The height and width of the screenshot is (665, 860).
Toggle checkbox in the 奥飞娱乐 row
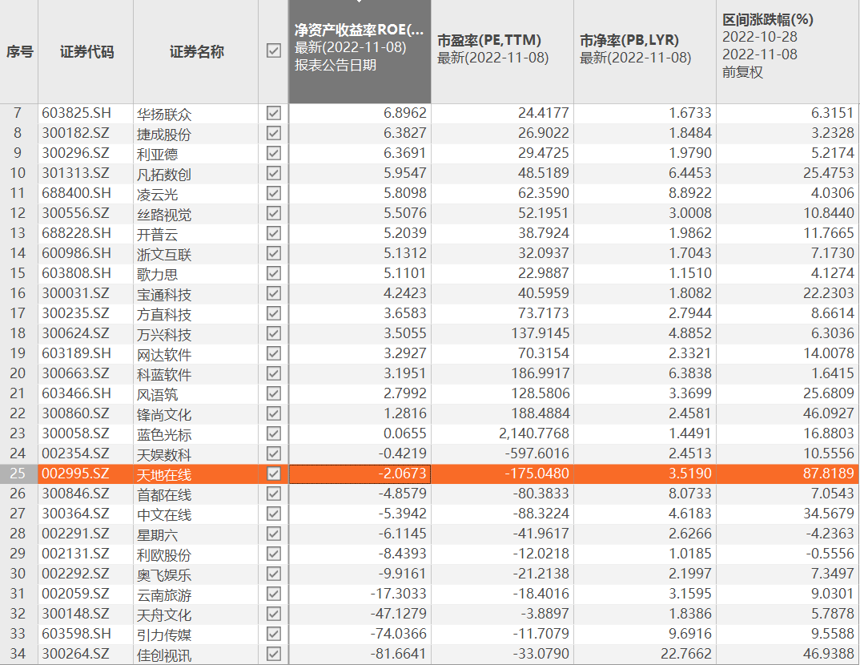[273, 574]
